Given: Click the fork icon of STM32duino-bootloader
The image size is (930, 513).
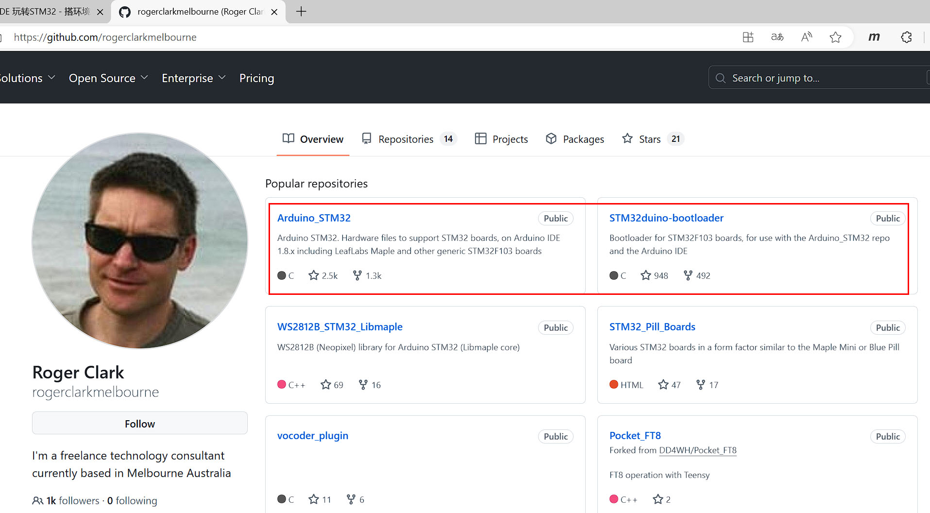Looking at the screenshot, I should (x=688, y=275).
